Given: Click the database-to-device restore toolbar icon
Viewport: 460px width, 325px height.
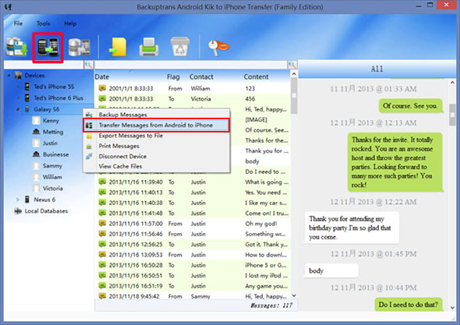Looking at the screenshot, I should (x=80, y=47).
